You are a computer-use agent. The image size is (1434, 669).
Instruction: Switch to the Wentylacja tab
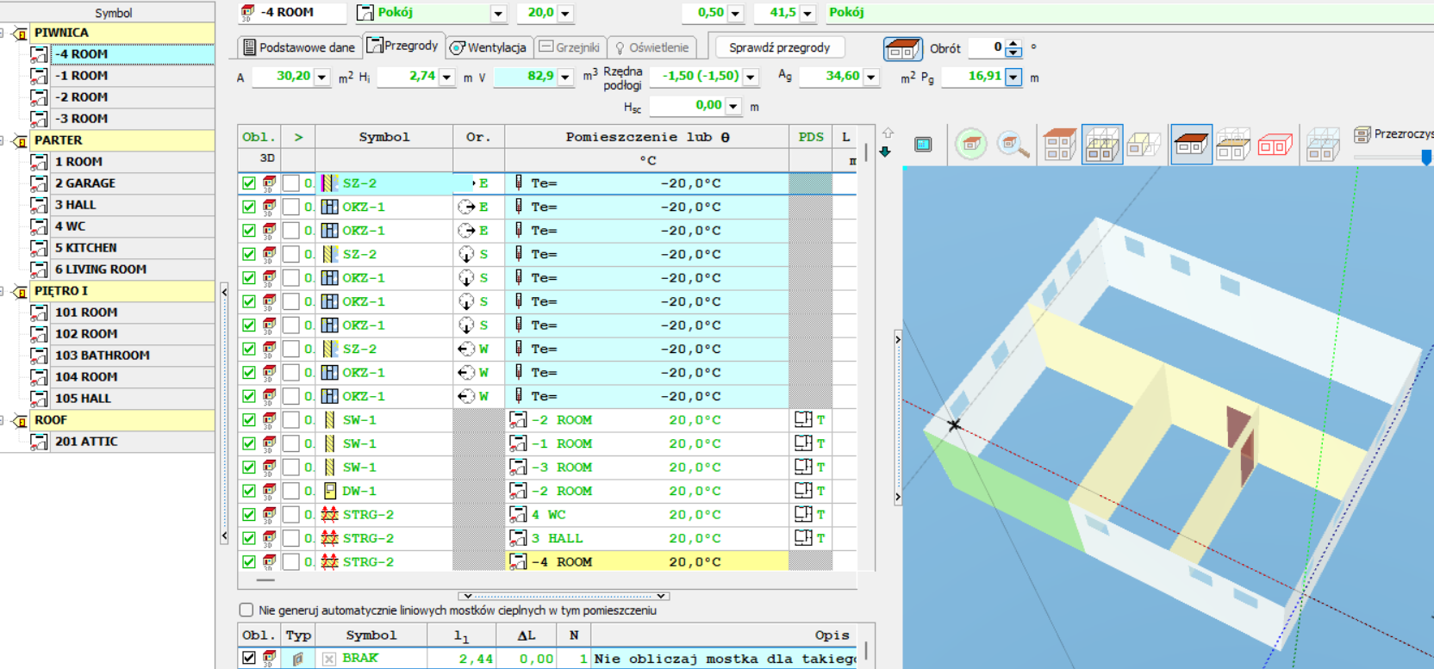488,47
